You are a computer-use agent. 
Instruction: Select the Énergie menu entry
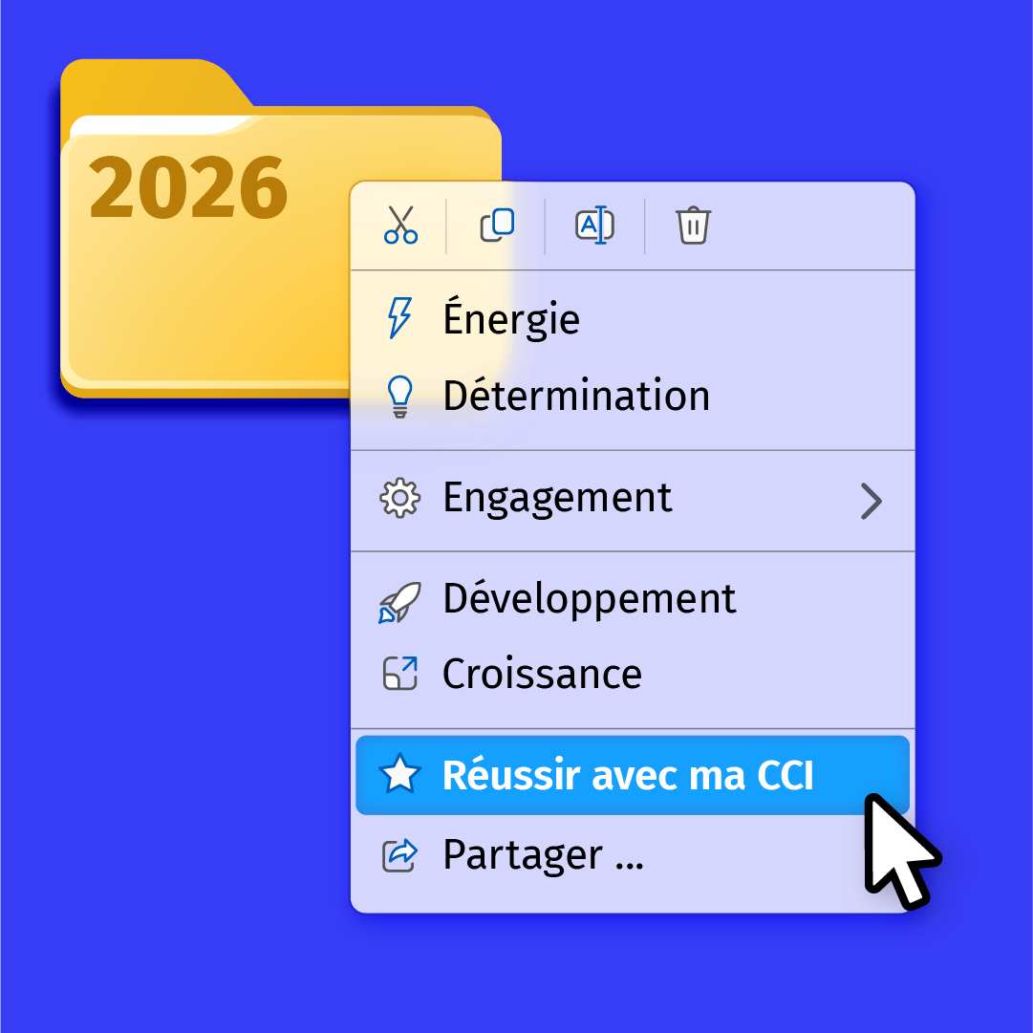point(511,318)
